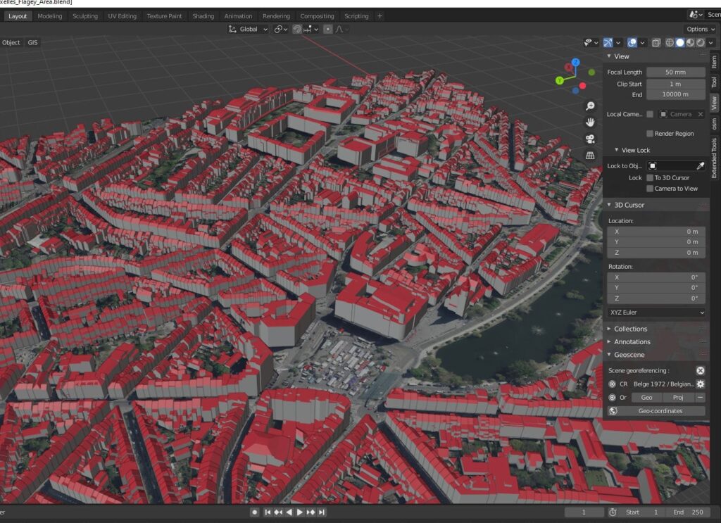Toggle snapping with the magnet icon
The image size is (721, 523).
coord(298,29)
